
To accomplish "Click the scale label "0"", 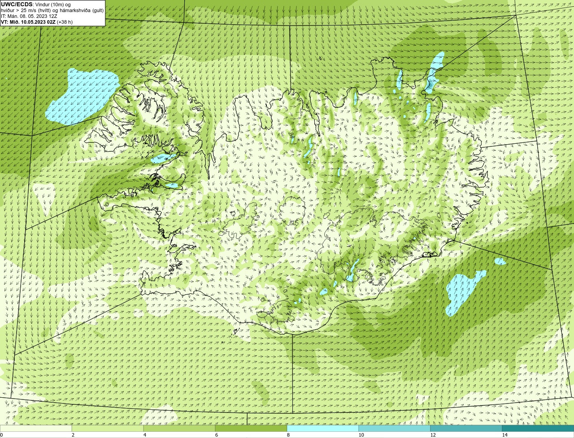I will click(x=1, y=435).
